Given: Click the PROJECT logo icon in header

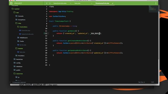Looking at the screenshot, I should 11,3.
